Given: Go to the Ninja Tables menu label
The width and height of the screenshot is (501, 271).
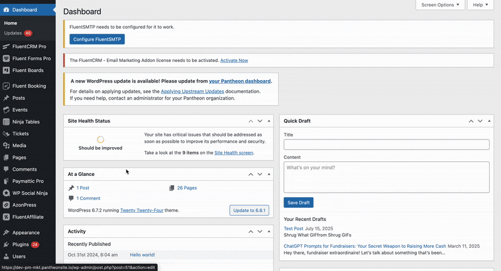Looking at the screenshot, I should (x=26, y=121).
